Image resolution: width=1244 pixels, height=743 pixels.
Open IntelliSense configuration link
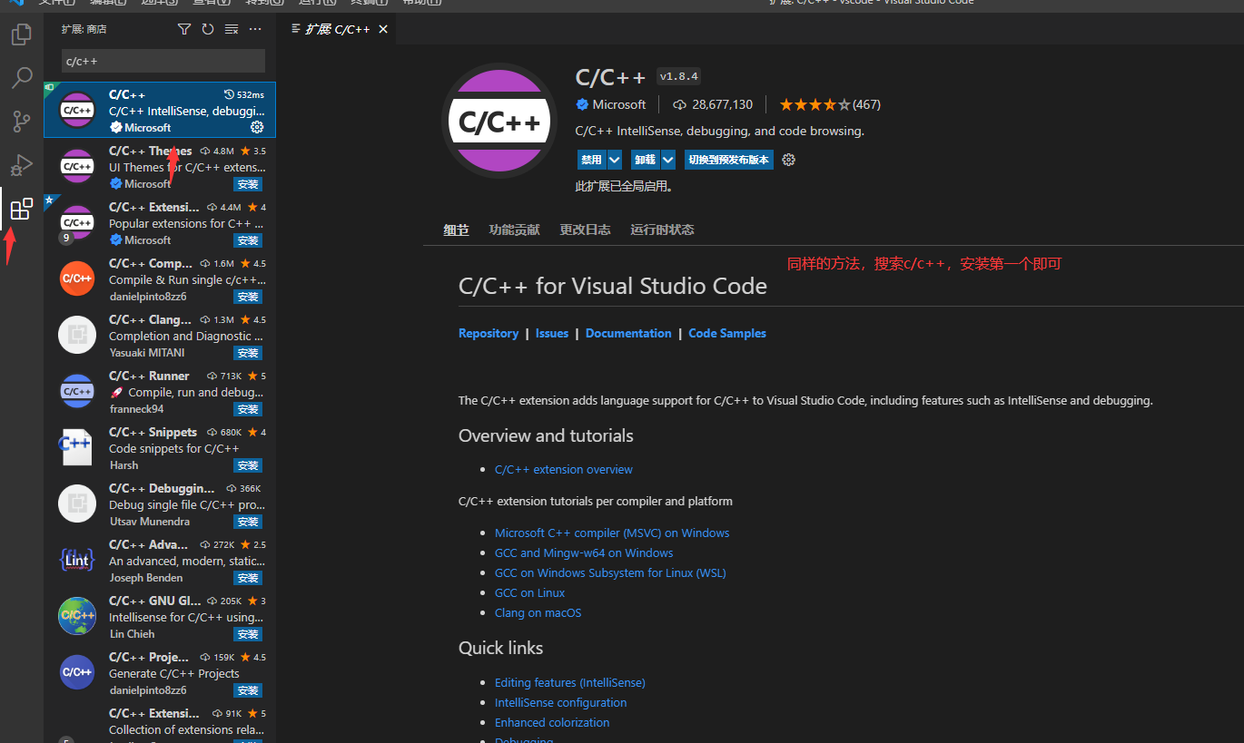pyautogui.click(x=560, y=702)
